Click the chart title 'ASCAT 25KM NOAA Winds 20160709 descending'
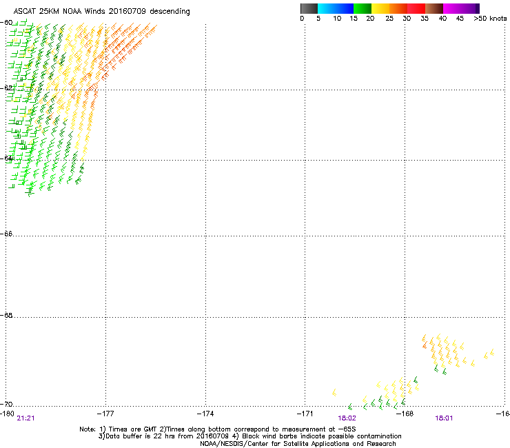This screenshot has height=448, width=510. pos(101,12)
